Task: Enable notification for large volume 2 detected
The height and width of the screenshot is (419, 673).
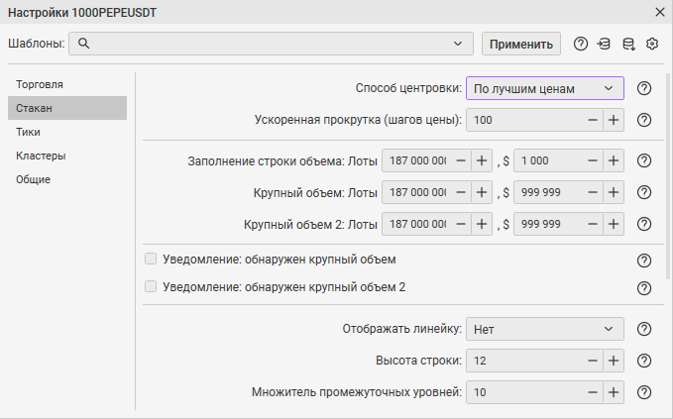Action: pos(152,287)
